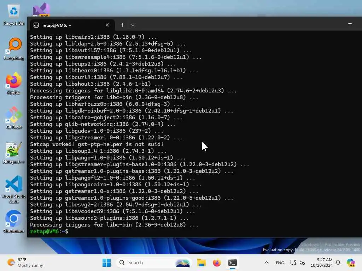Click the 'Setting up libsoup2.4-1:i386' line
The width and height of the screenshot is (362, 271).
click(98, 151)
